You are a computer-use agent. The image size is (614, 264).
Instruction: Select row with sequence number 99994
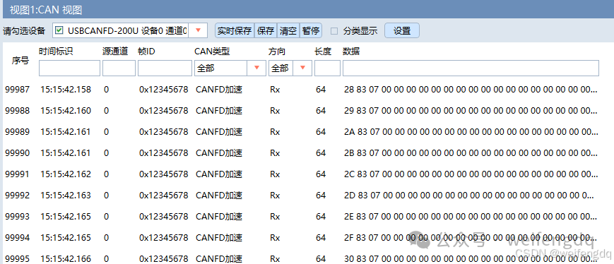301,237
